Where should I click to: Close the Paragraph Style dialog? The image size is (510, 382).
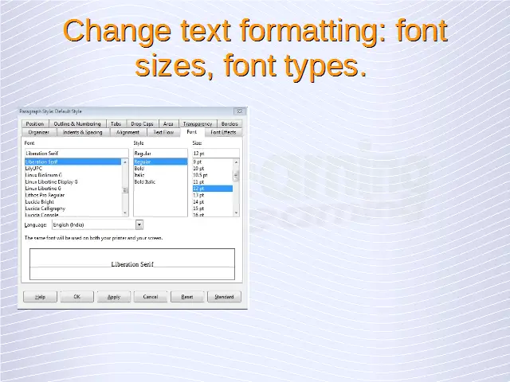click(x=239, y=111)
